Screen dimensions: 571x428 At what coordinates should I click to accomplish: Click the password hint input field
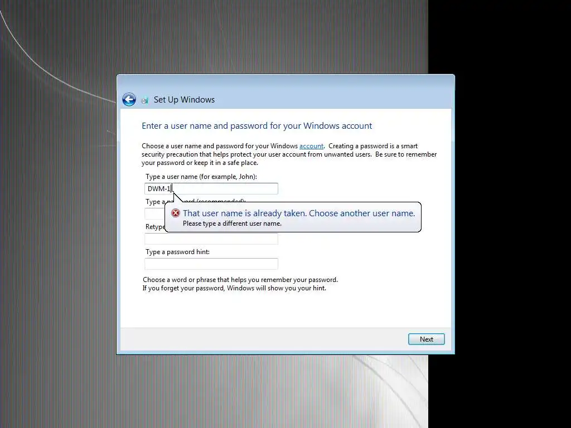(x=211, y=264)
